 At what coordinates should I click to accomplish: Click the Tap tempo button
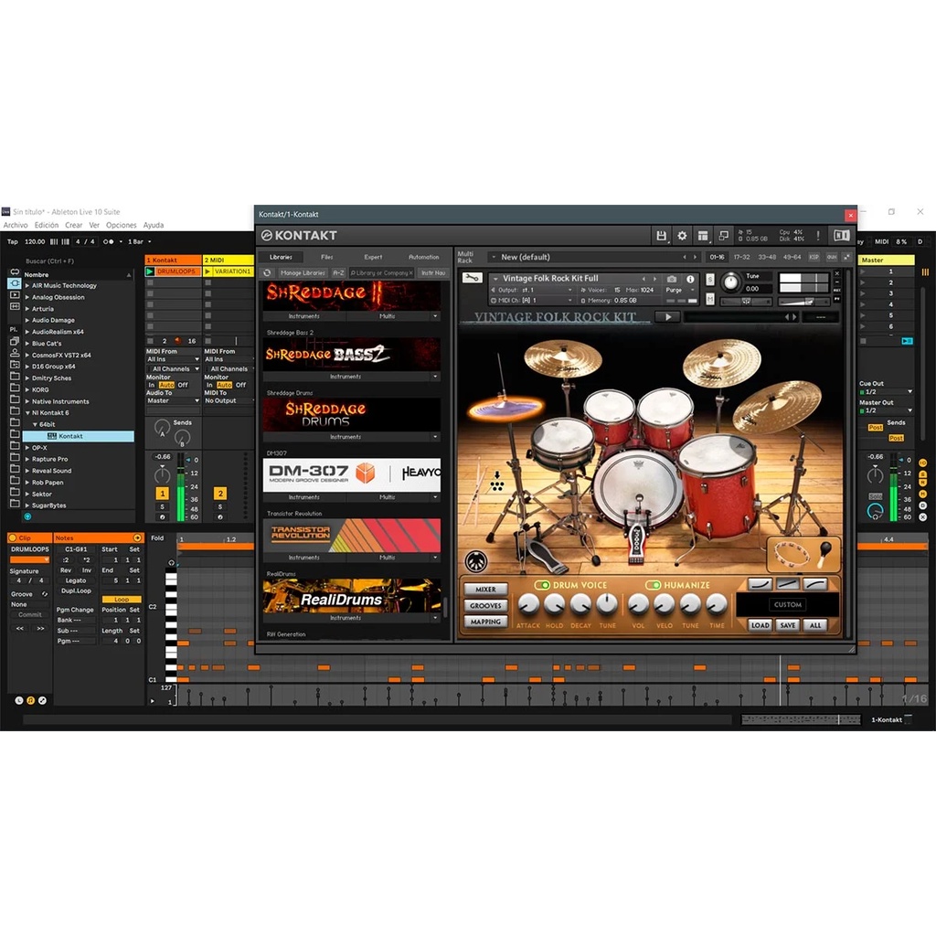[13, 241]
